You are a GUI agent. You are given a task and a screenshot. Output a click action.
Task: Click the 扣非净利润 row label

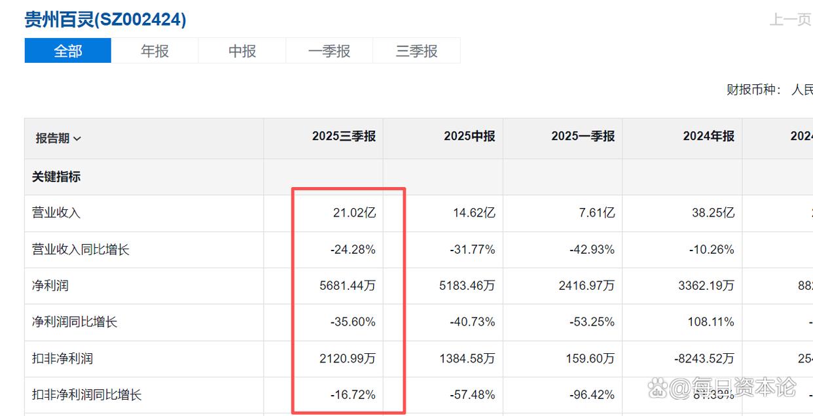[62, 358]
